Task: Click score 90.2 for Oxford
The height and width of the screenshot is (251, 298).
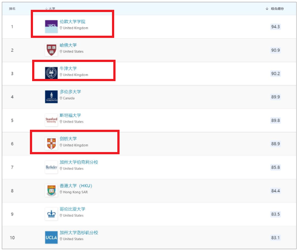Action: pyautogui.click(x=275, y=74)
